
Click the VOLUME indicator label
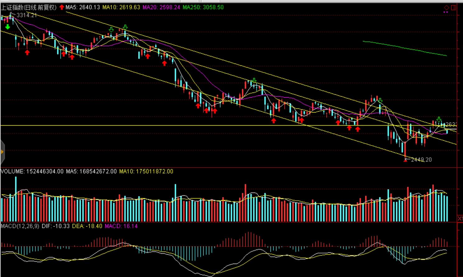(x=32, y=171)
